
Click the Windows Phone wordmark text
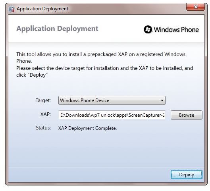[176, 30]
